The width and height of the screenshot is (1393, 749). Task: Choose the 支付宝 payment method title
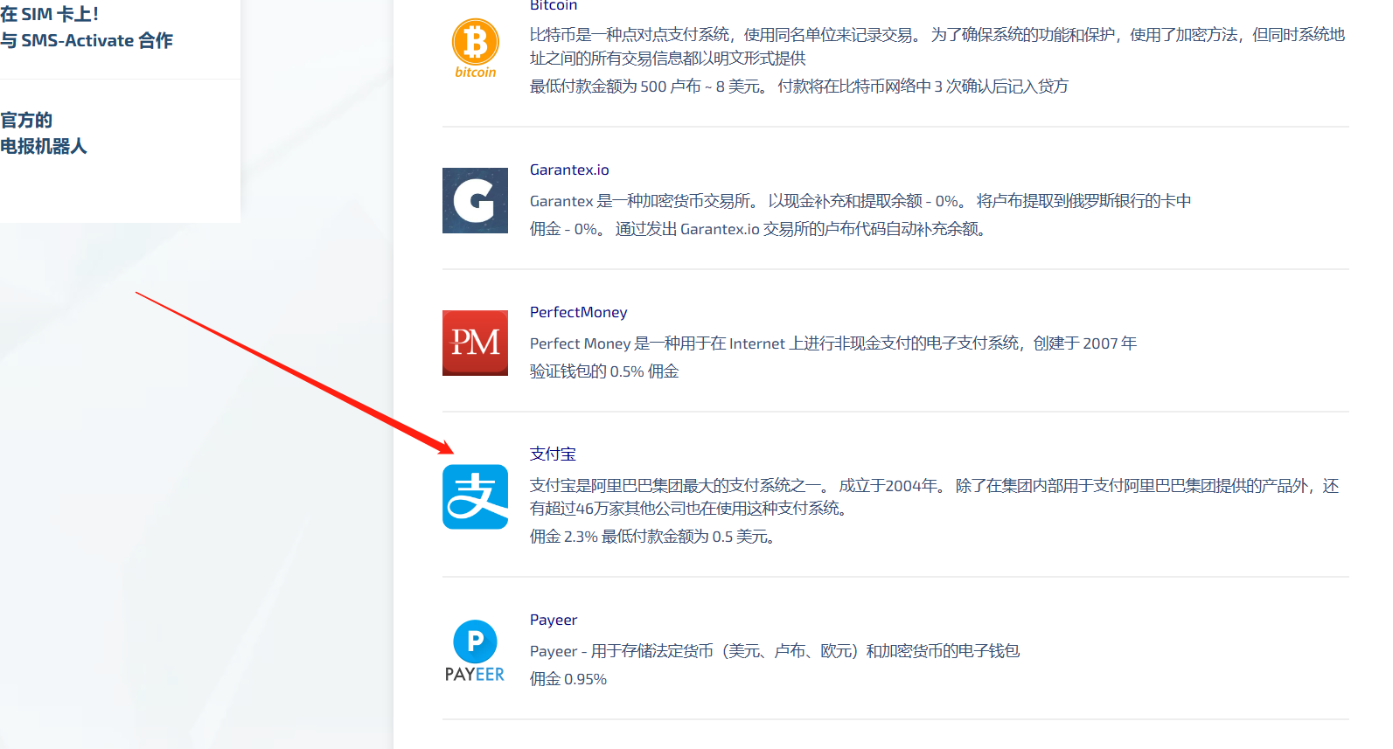coord(553,454)
